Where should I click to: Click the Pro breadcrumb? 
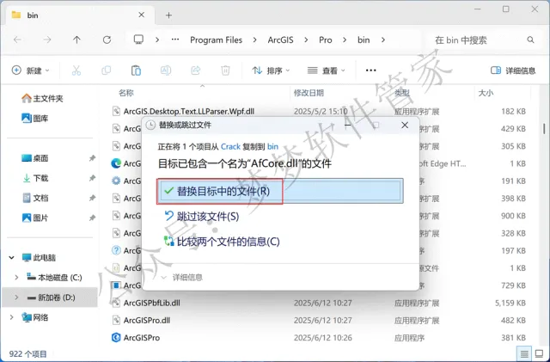pos(325,40)
